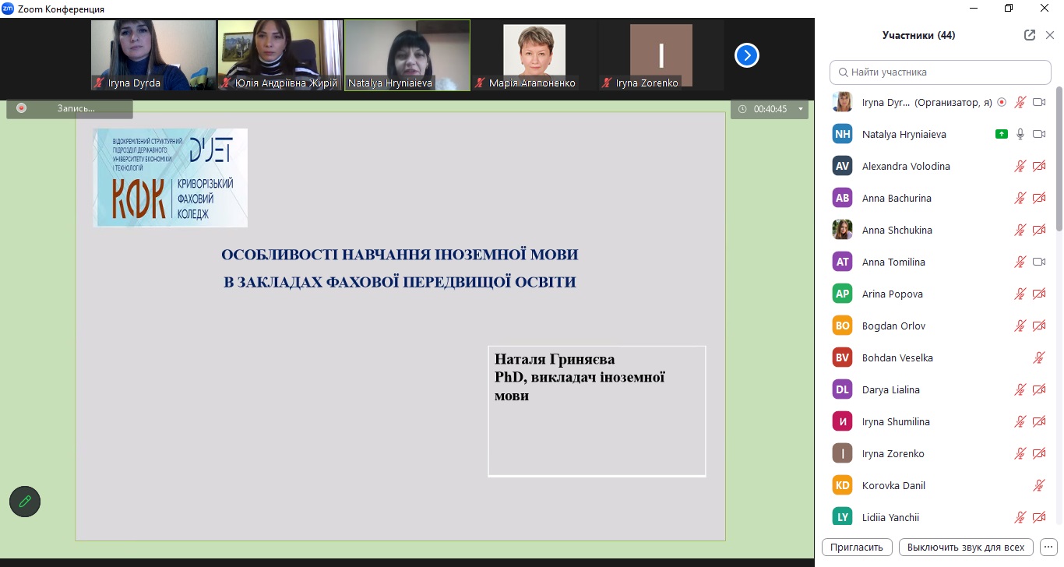Click Anna Tomilina's camera icon

tap(1038, 262)
